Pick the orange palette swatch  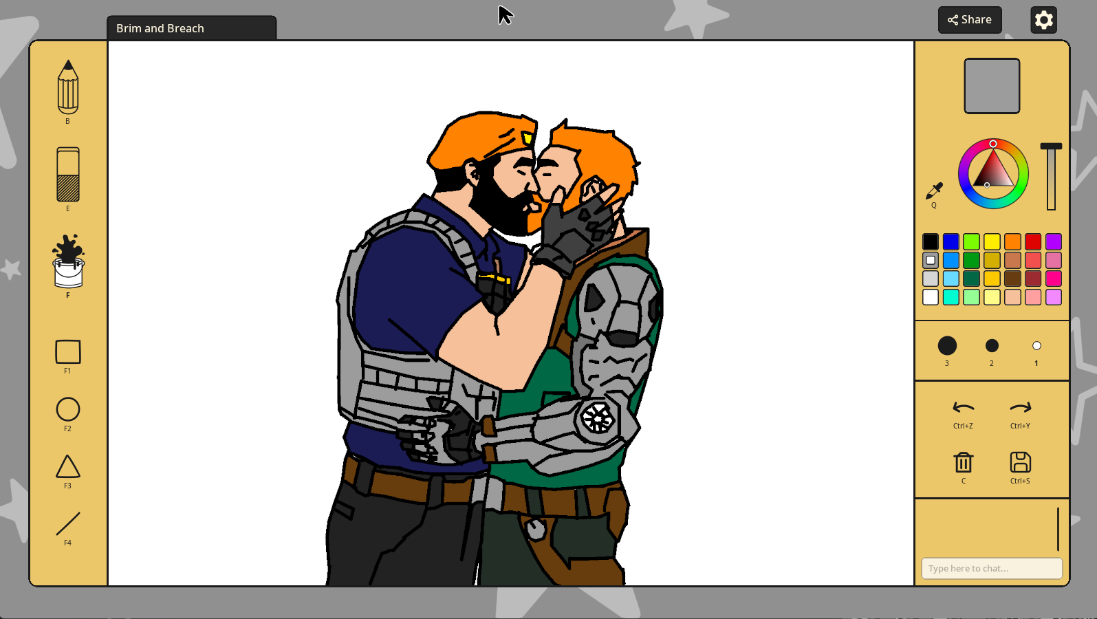1012,241
